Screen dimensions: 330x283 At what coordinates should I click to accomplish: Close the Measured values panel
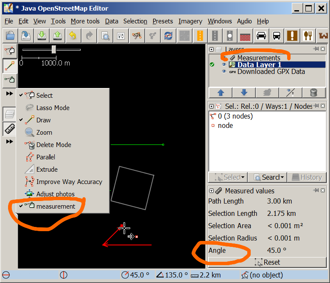click(x=323, y=190)
